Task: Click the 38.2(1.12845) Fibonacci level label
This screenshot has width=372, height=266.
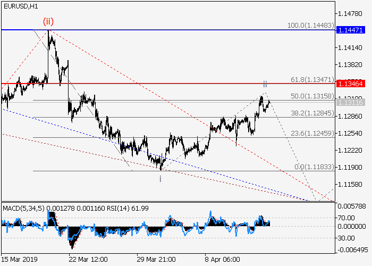Action: [312, 113]
